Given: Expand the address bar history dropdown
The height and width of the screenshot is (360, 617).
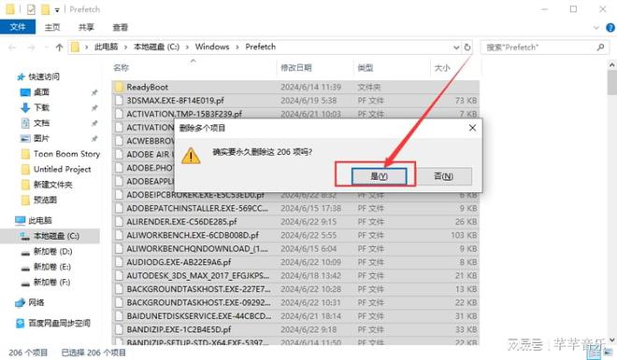Looking at the screenshot, I should (x=456, y=48).
